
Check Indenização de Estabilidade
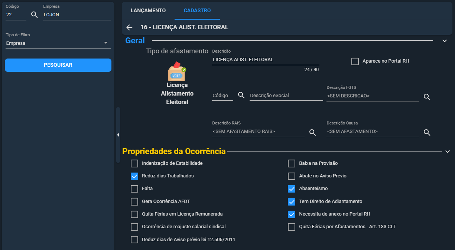[x=134, y=163]
